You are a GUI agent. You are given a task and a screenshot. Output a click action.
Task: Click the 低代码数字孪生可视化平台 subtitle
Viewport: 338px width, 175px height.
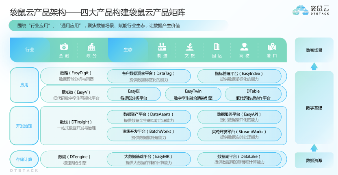pyautogui.click(x=76, y=98)
